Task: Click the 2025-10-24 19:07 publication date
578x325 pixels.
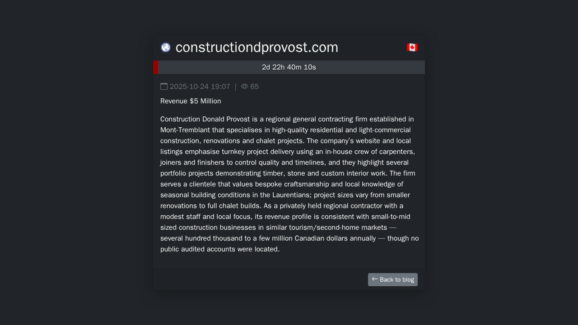Action: [200, 87]
